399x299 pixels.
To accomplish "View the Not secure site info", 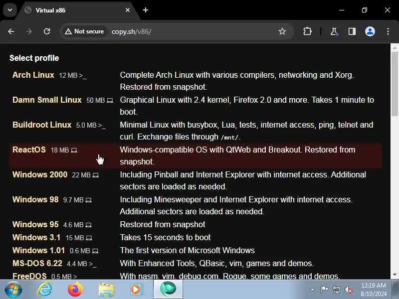I will 84,31.
